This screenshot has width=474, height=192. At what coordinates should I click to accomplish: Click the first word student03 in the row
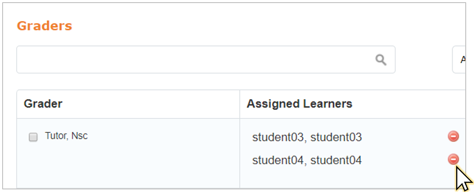click(x=278, y=137)
